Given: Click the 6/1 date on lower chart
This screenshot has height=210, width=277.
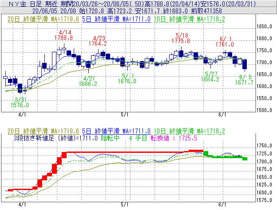Looking at the screenshot, I should point(222,205).
